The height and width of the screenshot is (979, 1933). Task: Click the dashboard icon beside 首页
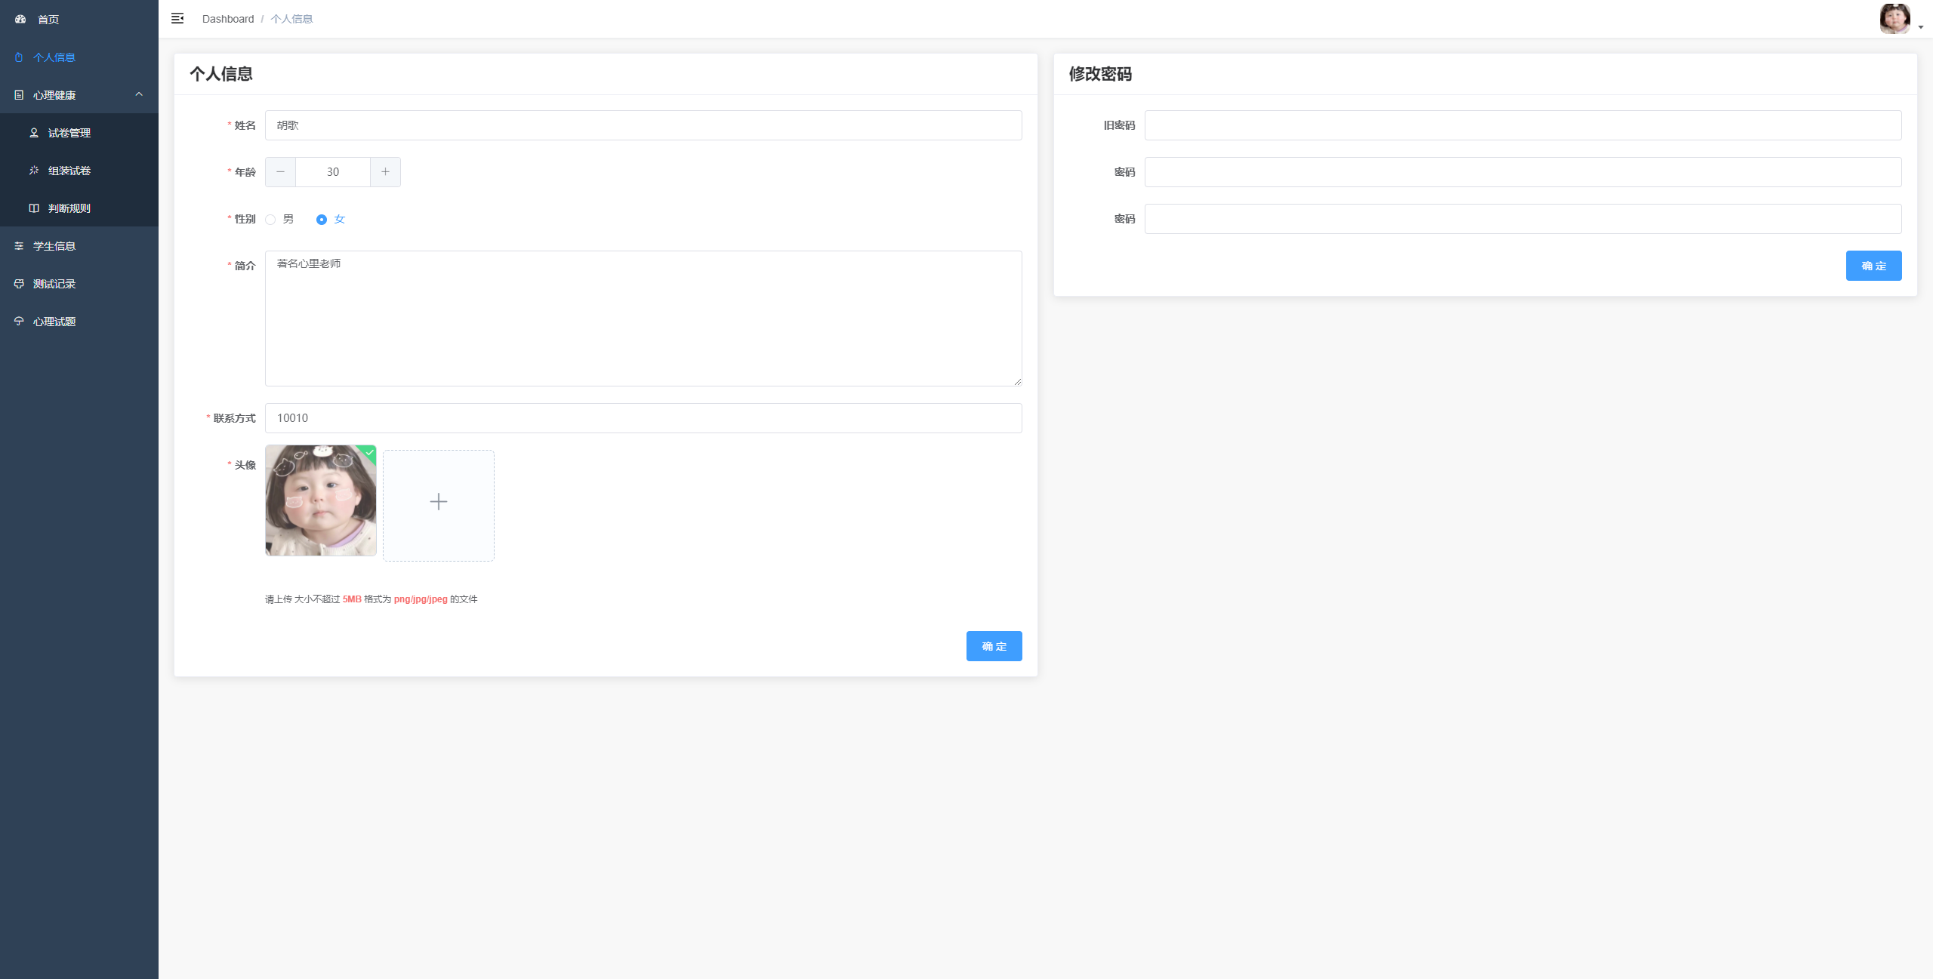pyautogui.click(x=20, y=19)
